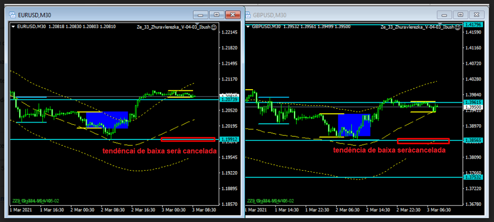Image resolution: width=494 pixels, height=222 pixels.
Task: Click the 1.37532 cyan price label
Action: coord(474,177)
